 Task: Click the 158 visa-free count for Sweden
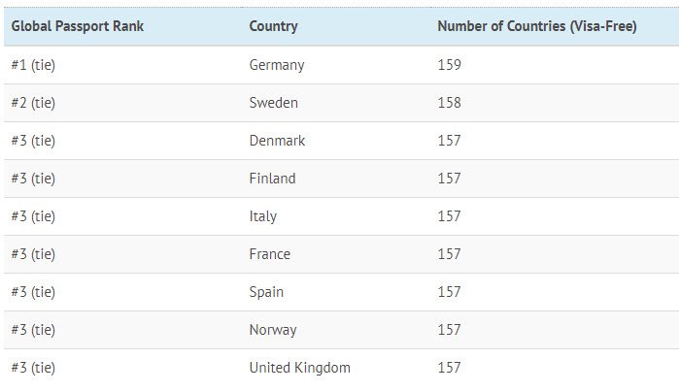(449, 103)
